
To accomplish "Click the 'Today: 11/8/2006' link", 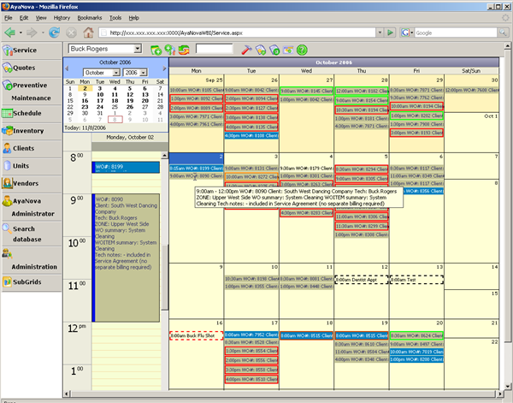I will 85,128.
